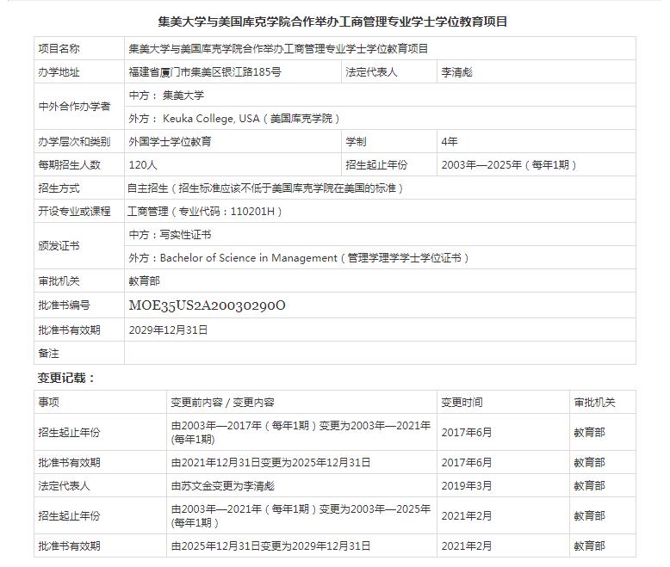670x567 pixels.
Task: Select the 招生方式 label
Action: pyautogui.click(x=59, y=188)
